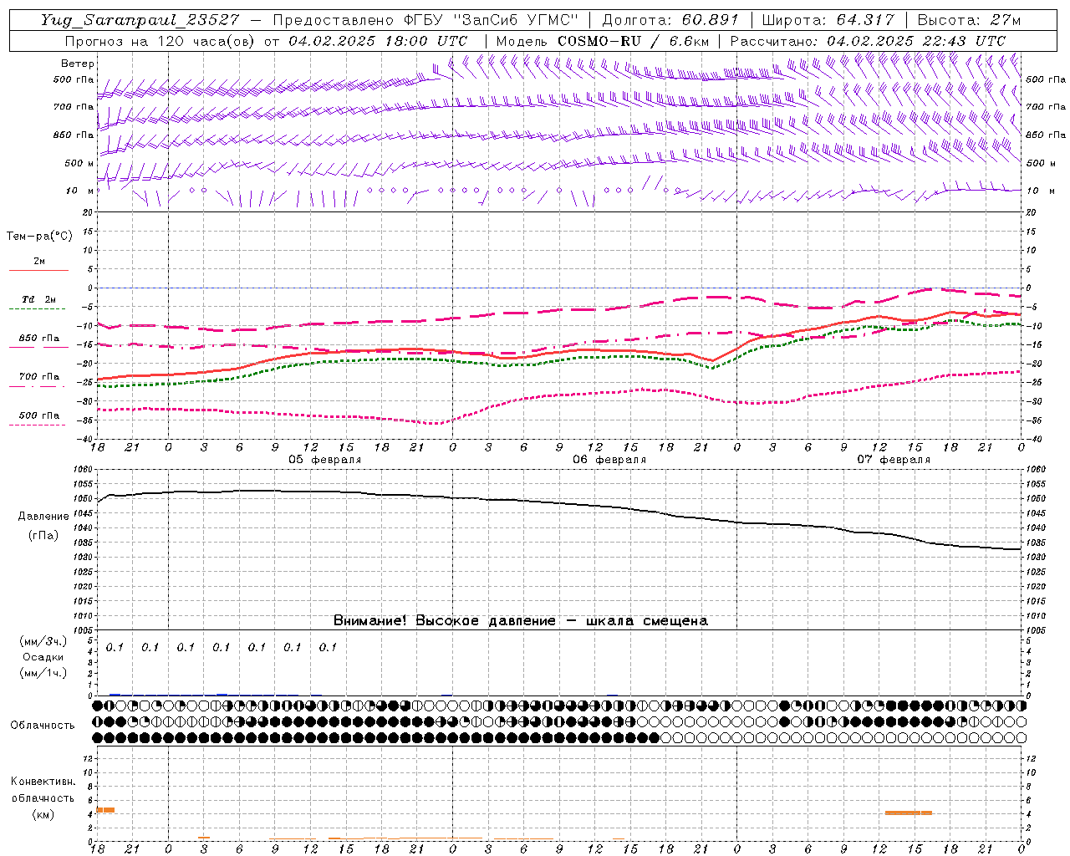The width and height of the screenshot is (1070, 856).
Task: Click the forecast start time 04.02.2025 18:00 UTC
Action: tap(378, 41)
